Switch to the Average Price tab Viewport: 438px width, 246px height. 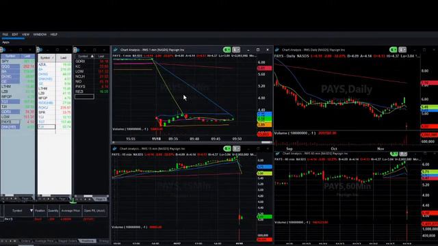click(x=44, y=241)
